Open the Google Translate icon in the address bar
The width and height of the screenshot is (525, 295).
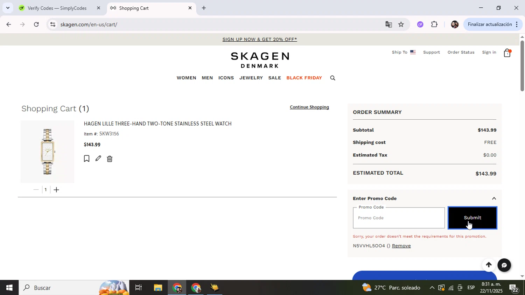point(388,24)
